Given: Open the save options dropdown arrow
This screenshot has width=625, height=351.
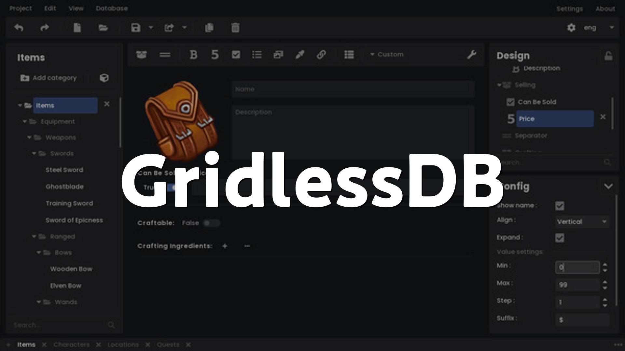Looking at the screenshot, I should click(x=151, y=28).
